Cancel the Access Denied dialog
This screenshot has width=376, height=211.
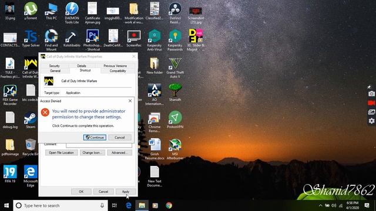coord(120,137)
